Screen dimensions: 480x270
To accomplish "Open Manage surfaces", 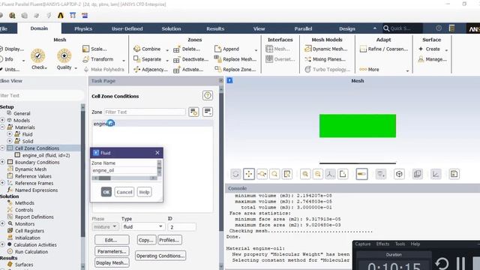I will (x=433, y=59).
